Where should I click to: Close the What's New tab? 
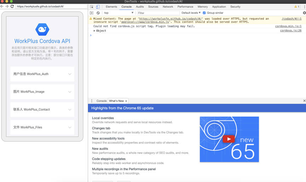(x=126, y=101)
